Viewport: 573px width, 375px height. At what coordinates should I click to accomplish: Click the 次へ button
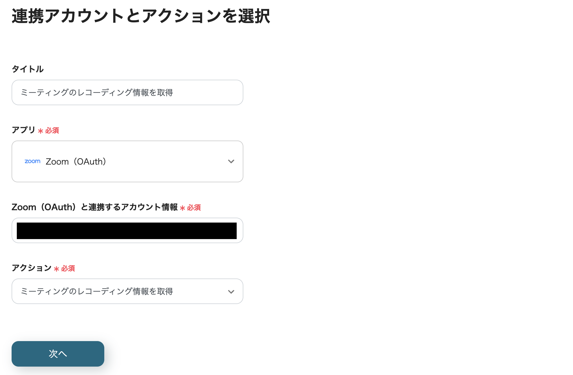pyautogui.click(x=57, y=354)
